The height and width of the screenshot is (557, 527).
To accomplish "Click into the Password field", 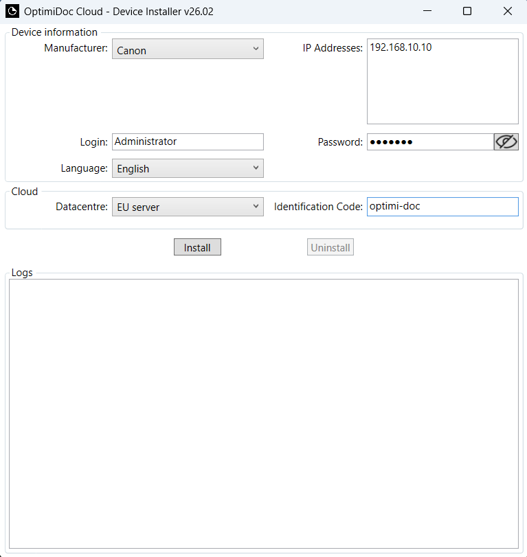I will pyautogui.click(x=430, y=142).
